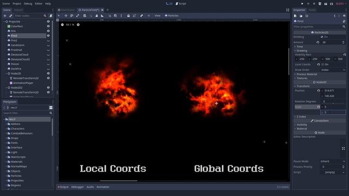Image resolution: width=349 pixels, height=196 pixels.
Task: Open the Particles toolbar menu
Action: pos(171,16)
